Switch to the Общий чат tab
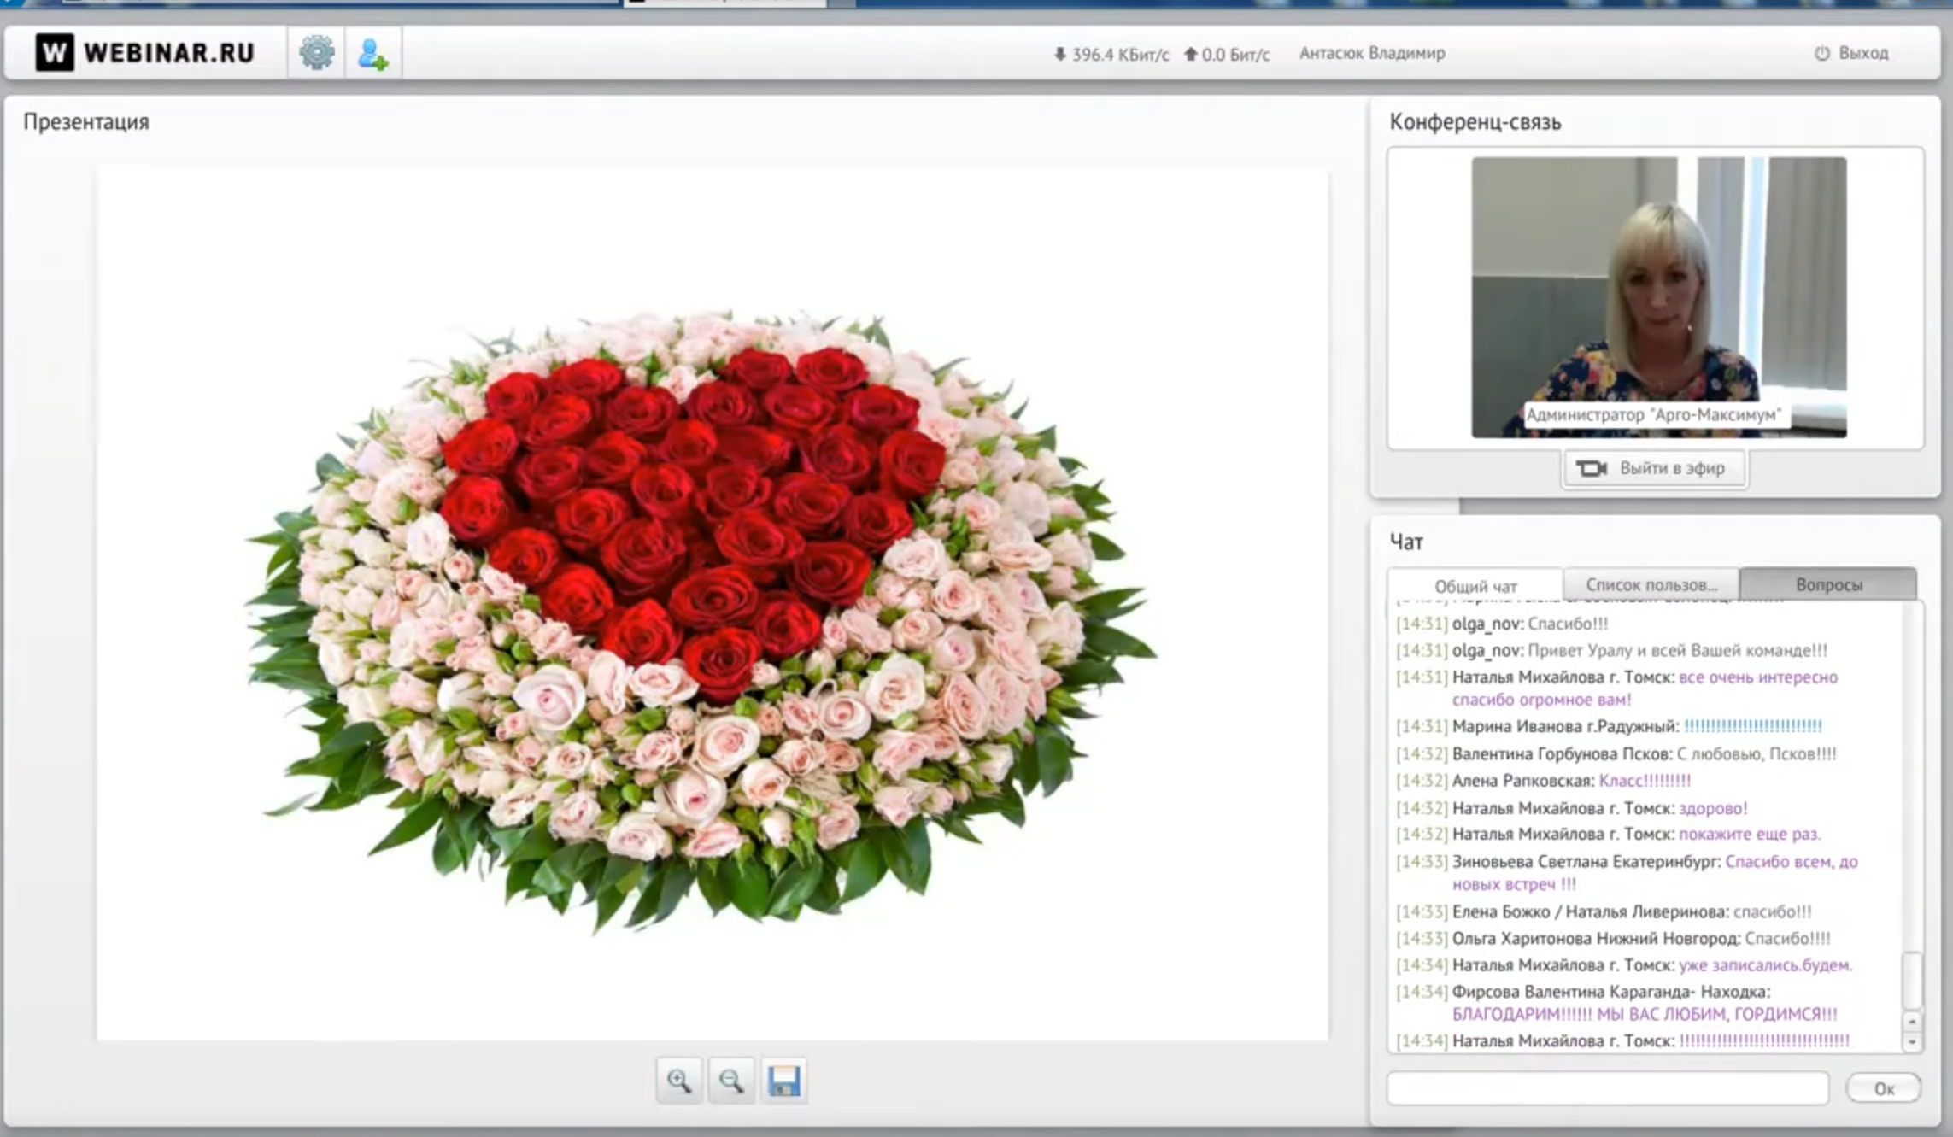 click(1475, 586)
